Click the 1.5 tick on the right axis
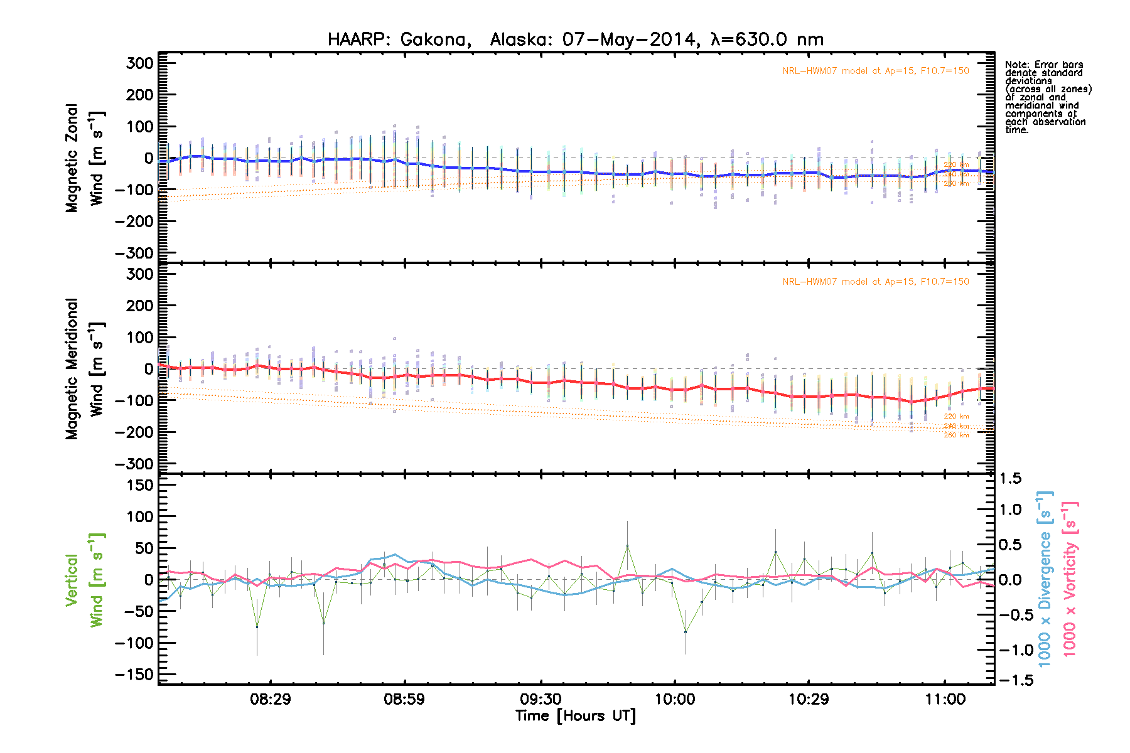The height and width of the screenshot is (753, 1130). tap(1009, 479)
